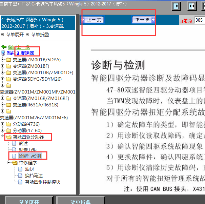Collapse 智能四驱分动器 node
Viewport: 205px width, 204px height.
pyautogui.click(x=2, y=137)
